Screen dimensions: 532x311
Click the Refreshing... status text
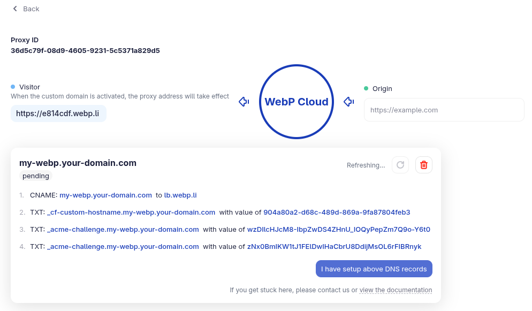(366, 165)
